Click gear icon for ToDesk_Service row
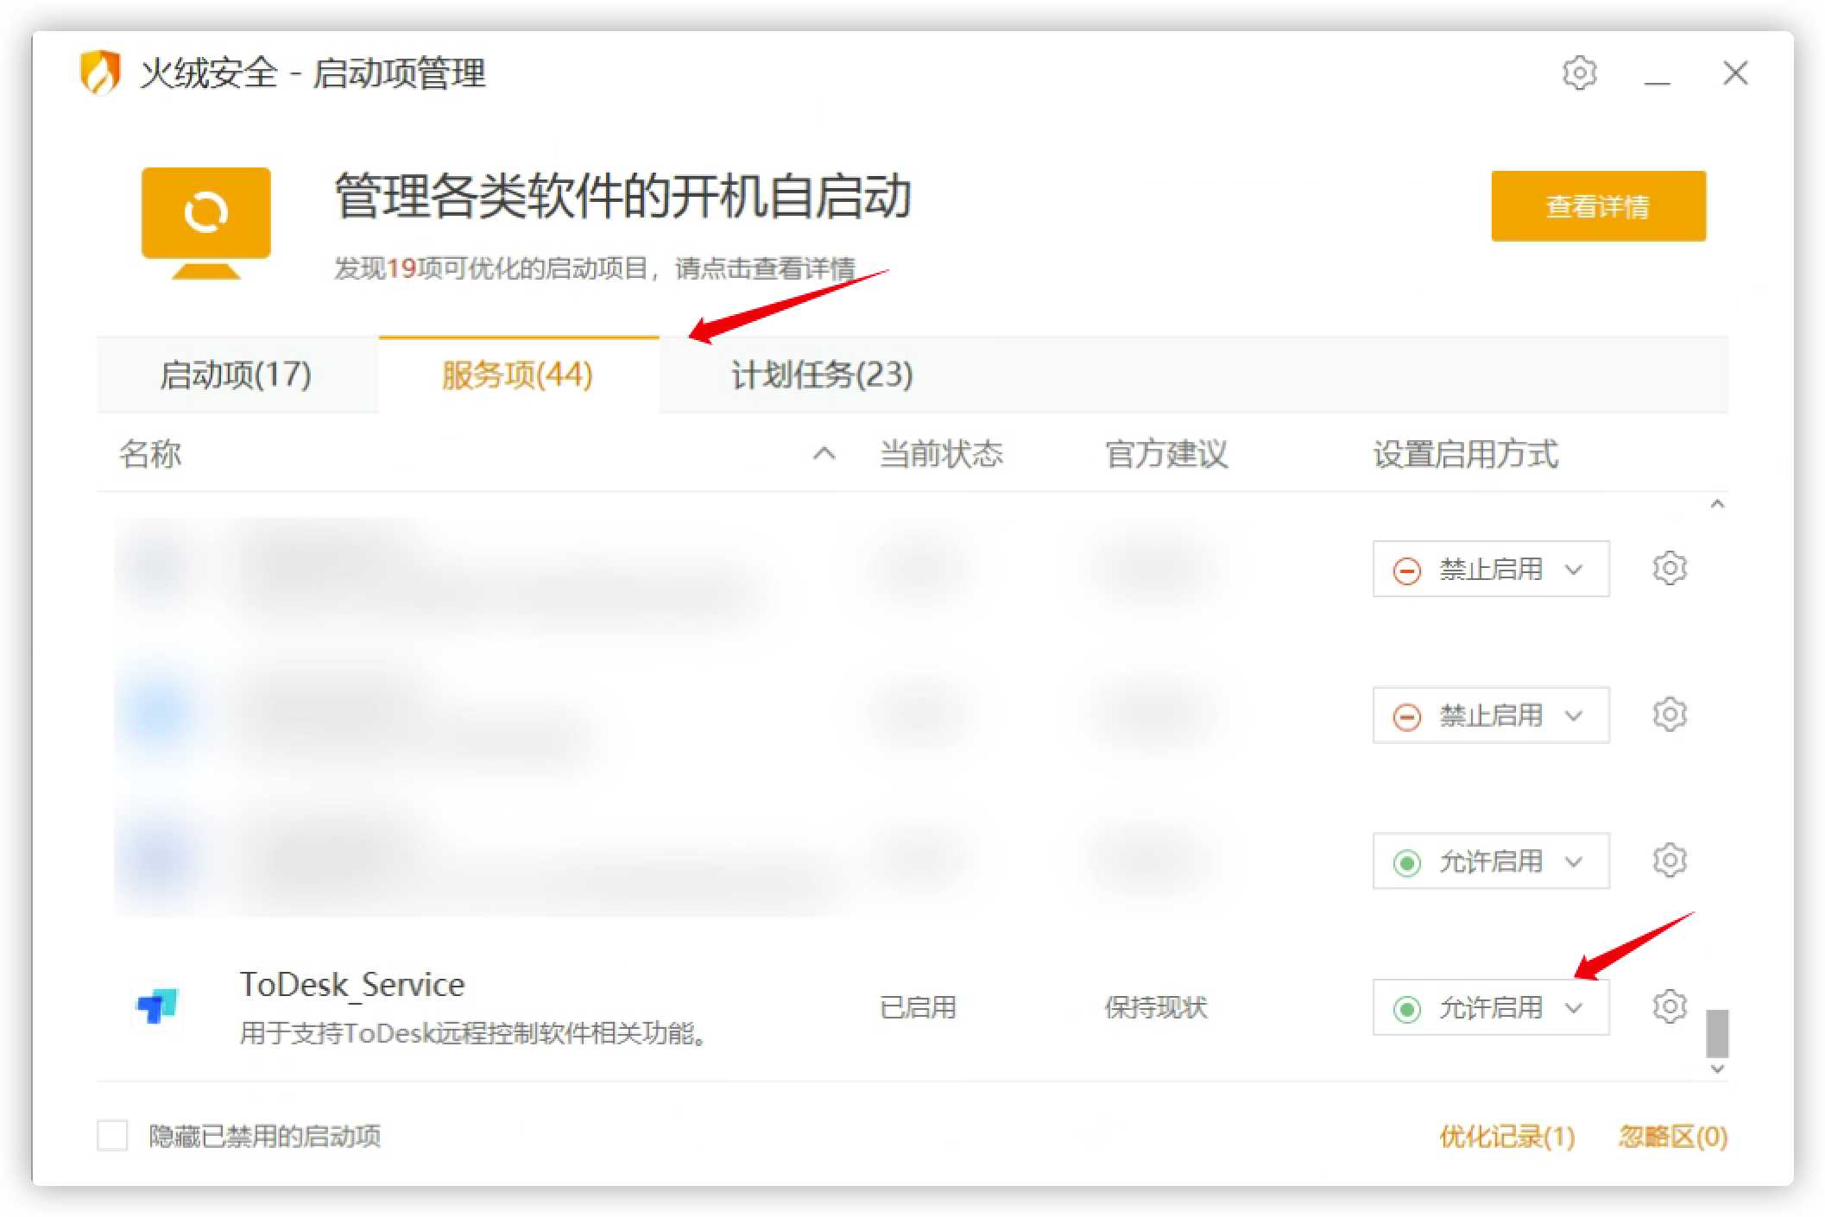Image resolution: width=1825 pixels, height=1217 pixels. coord(1669,1006)
